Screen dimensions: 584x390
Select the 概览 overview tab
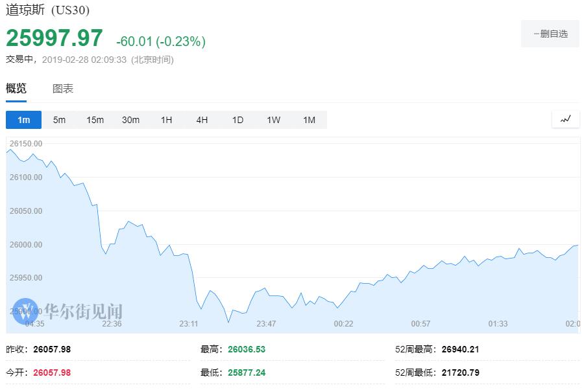16,89
